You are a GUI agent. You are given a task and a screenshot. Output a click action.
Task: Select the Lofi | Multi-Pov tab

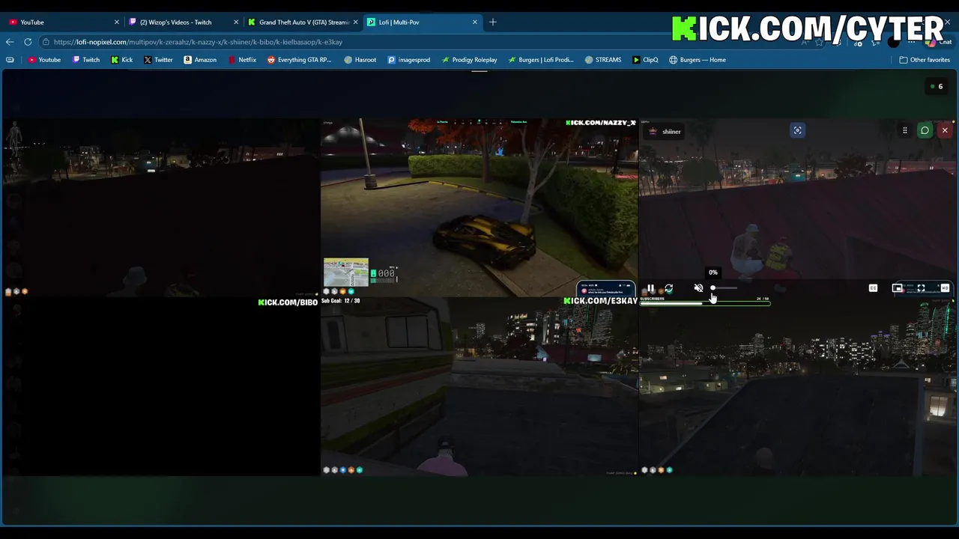coord(423,22)
